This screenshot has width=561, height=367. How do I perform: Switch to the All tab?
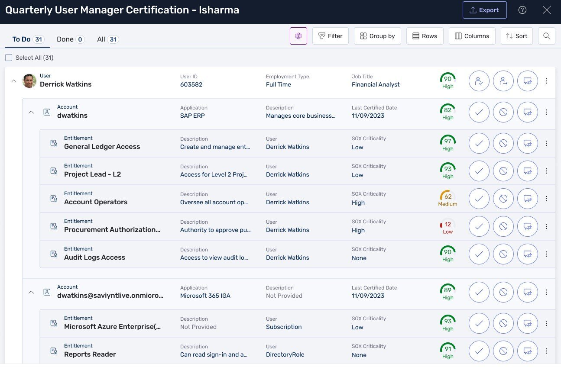[x=108, y=39]
